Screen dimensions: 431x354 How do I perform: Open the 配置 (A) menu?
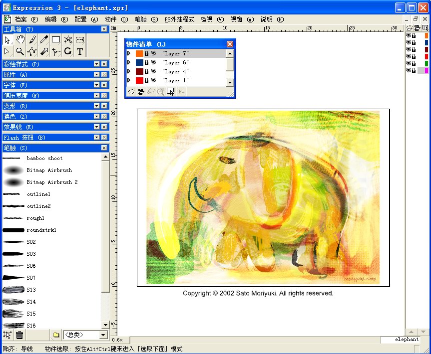point(86,19)
